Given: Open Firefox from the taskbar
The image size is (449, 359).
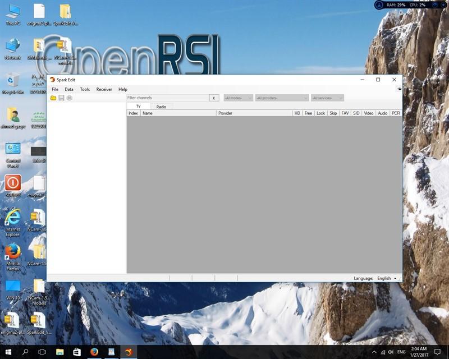Looking at the screenshot, I should pos(94,352).
